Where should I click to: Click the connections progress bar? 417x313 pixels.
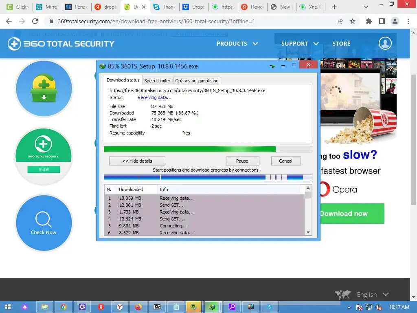[x=208, y=177]
